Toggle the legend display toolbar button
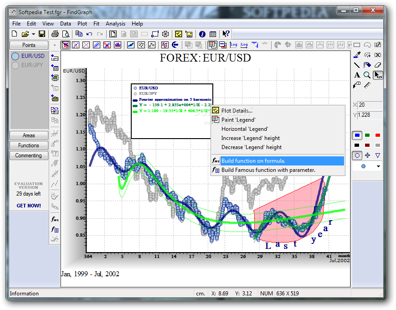Image resolution: width=396 pixels, height=310 pixels. 213,45
